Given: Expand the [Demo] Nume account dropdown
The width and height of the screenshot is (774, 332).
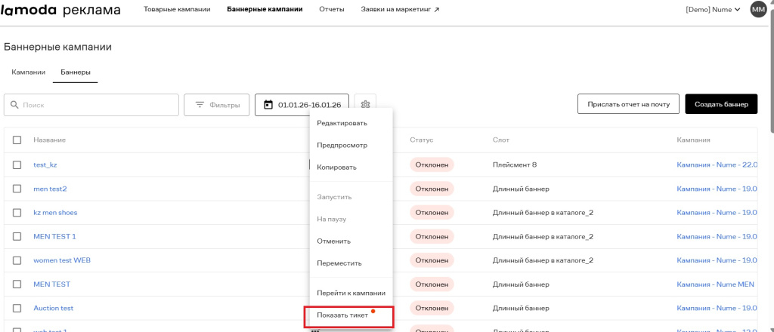Looking at the screenshot, I should [713, 9].
